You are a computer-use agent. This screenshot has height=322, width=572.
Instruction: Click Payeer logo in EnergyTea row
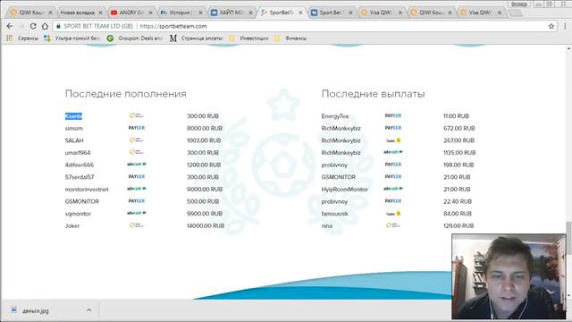click(x=393, y=115)
